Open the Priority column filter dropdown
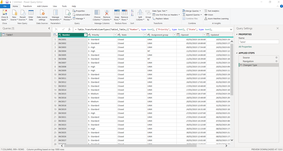 [x=115, y=35]
